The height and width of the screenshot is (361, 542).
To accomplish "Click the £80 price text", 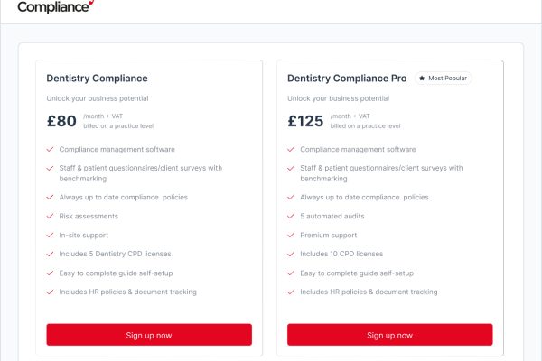I will (61, 121).
